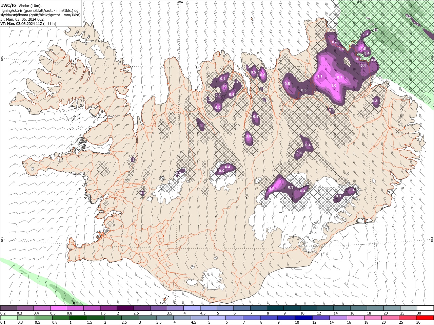The height and width of the screenshot is (325, 434).
Task: Click the top-row legend swatch between 12 and 14
Action: click(325, 308)
